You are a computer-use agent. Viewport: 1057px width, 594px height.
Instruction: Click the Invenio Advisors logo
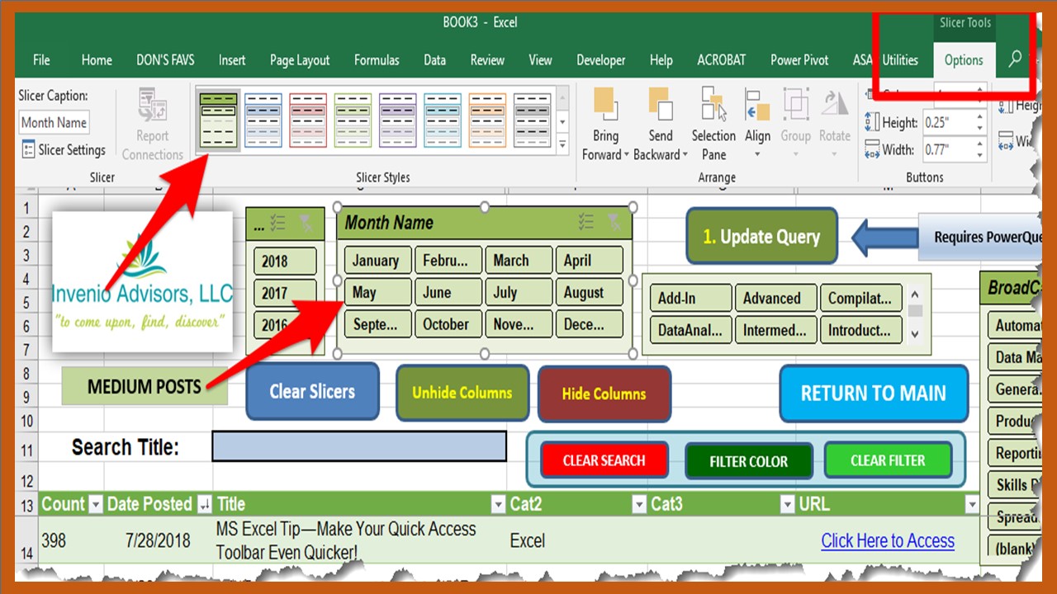(x=142, y=281)
